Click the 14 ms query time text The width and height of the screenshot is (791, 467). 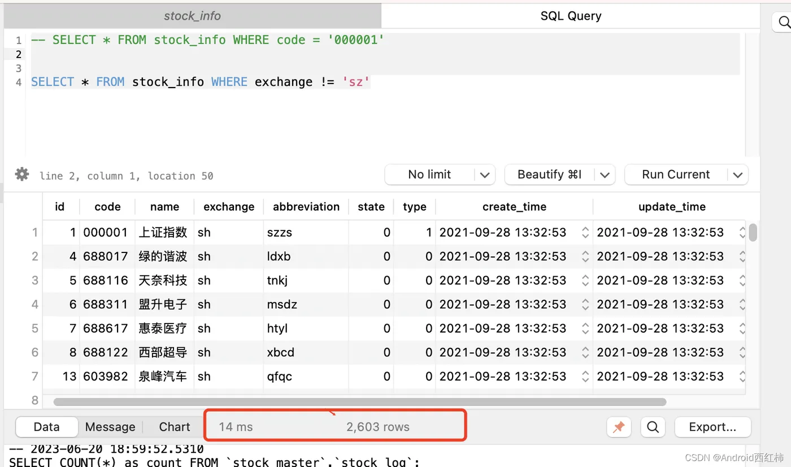tap(236, 427)
